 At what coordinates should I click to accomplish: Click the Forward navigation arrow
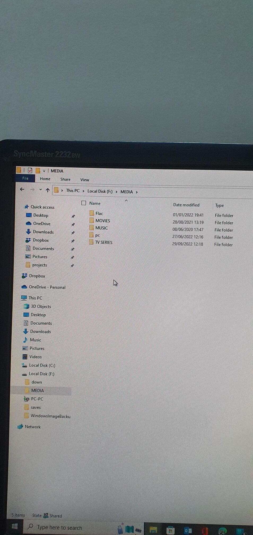click(32, 189)
